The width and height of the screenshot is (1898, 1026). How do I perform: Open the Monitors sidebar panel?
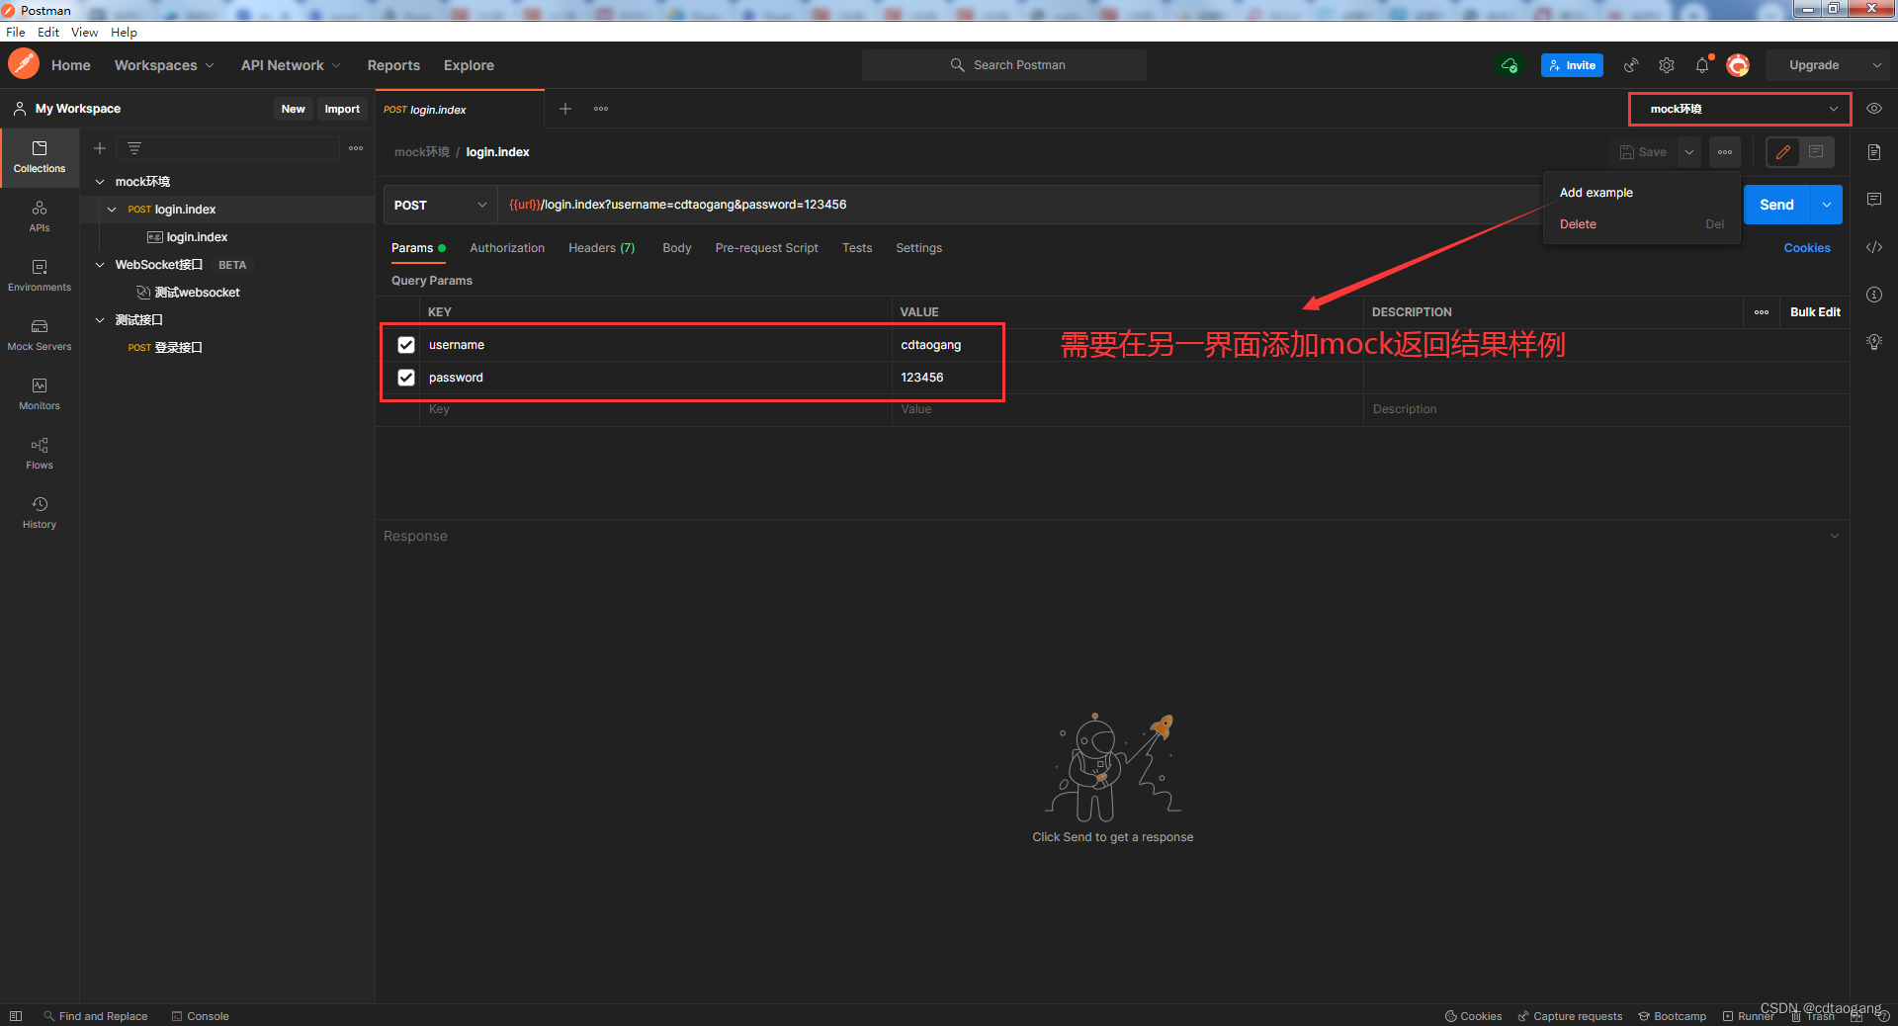[x=40, y=394]
